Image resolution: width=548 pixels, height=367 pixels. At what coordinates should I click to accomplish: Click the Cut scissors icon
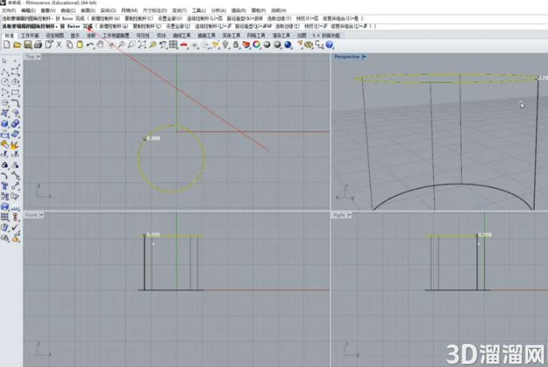pyautogui.click(x=59, y=44)
